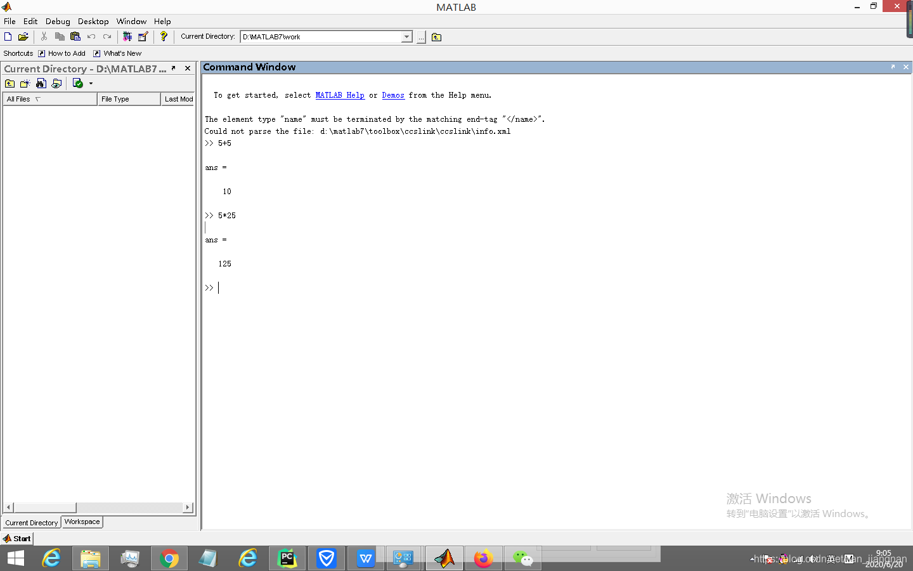Viewport: 913px width, 571px height.
Task: Open the Windows Start button
Action: [16, 558]
